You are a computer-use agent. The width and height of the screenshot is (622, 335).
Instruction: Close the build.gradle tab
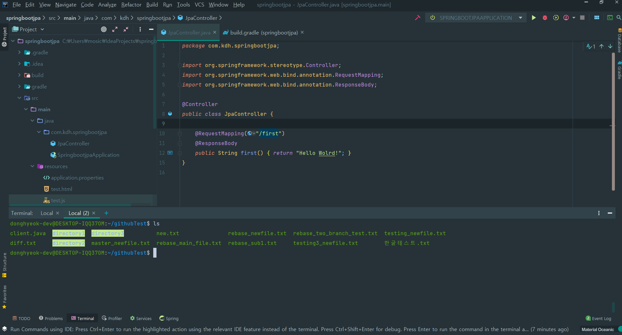click(x=302, y=32)
